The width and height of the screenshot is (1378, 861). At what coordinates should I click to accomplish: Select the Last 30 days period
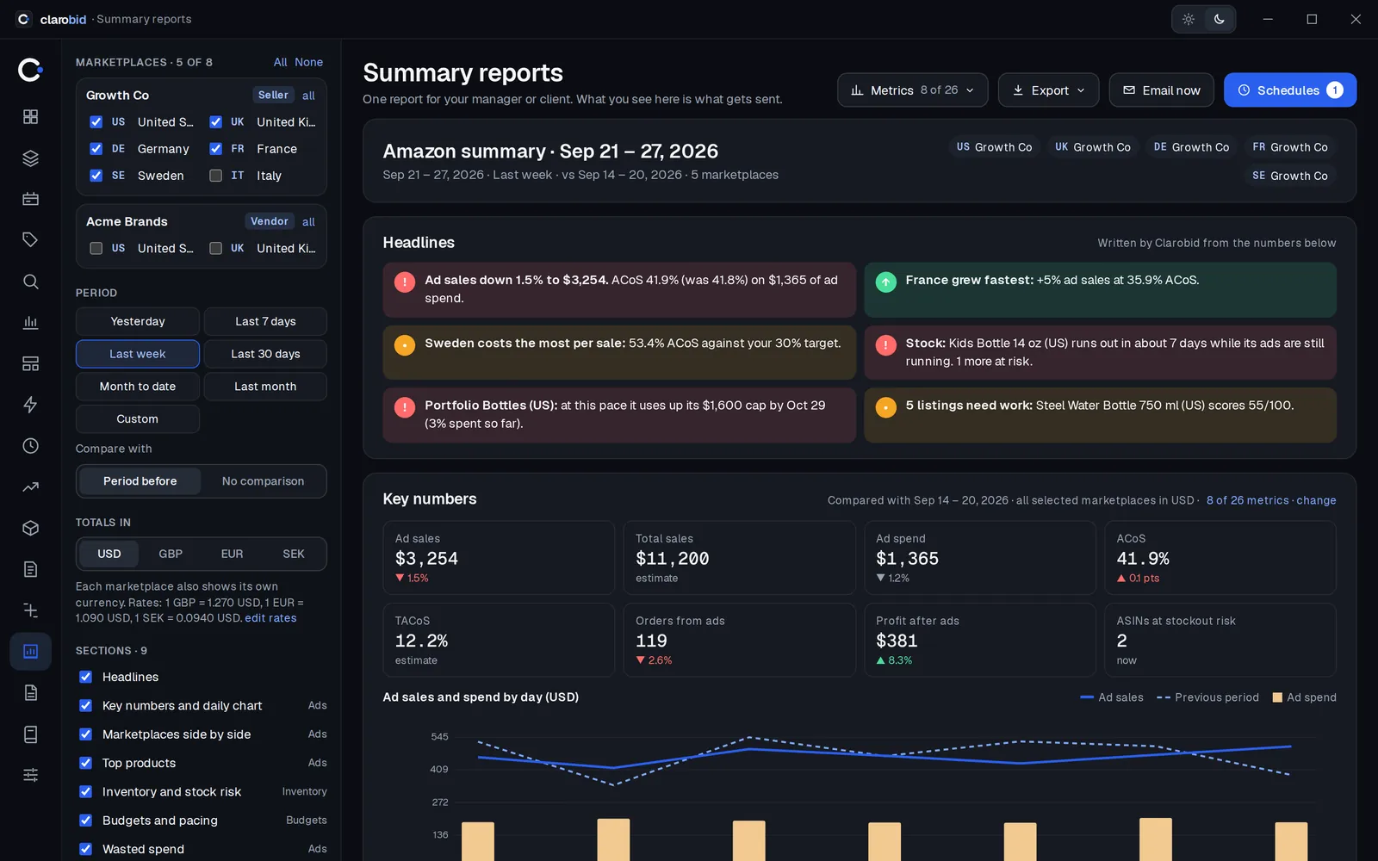[x=265, y=354]
